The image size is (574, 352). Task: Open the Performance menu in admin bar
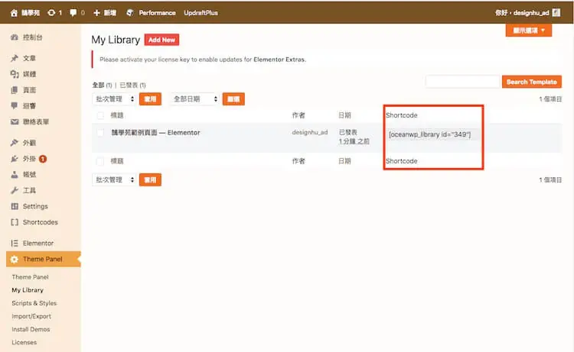[x=157, y=13]
